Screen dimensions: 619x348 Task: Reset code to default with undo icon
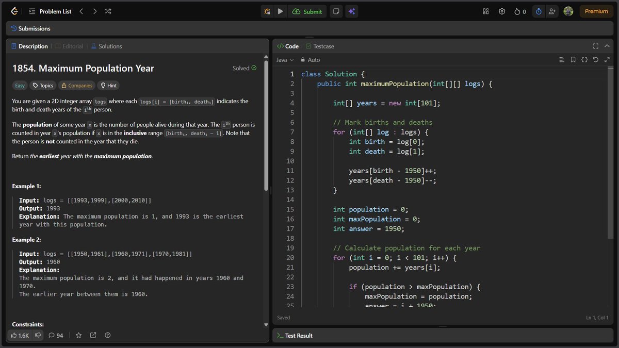tap(596, 60)
